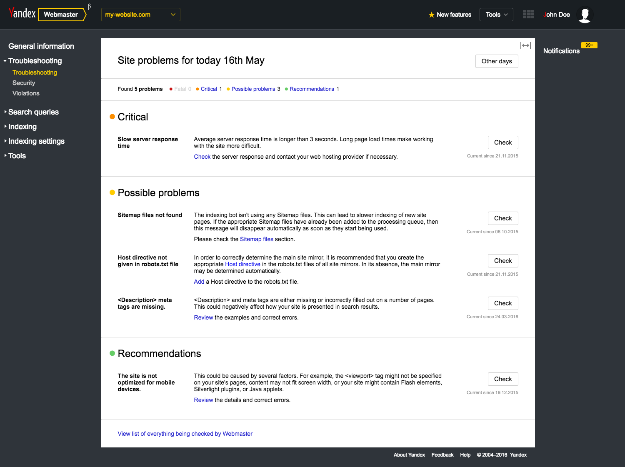Click the 'Current since 24.03.2016' text
The height and width of the screenshot is (467, 625).
coord(492,317)
